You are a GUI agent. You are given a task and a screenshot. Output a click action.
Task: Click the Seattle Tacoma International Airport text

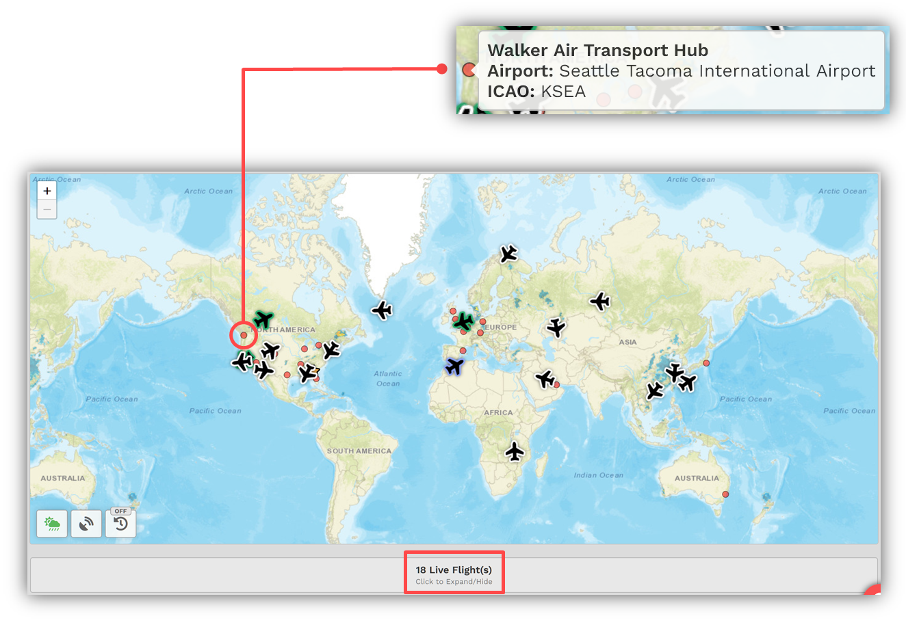(x=717, y=71)
